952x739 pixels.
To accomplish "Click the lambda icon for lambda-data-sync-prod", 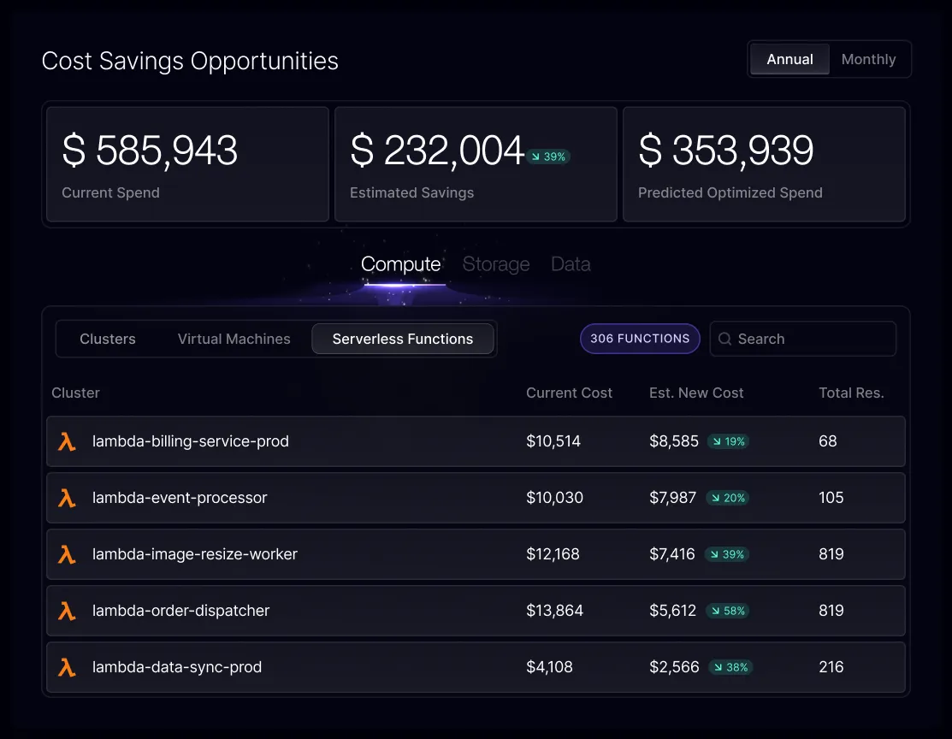I will pos(67,667).
